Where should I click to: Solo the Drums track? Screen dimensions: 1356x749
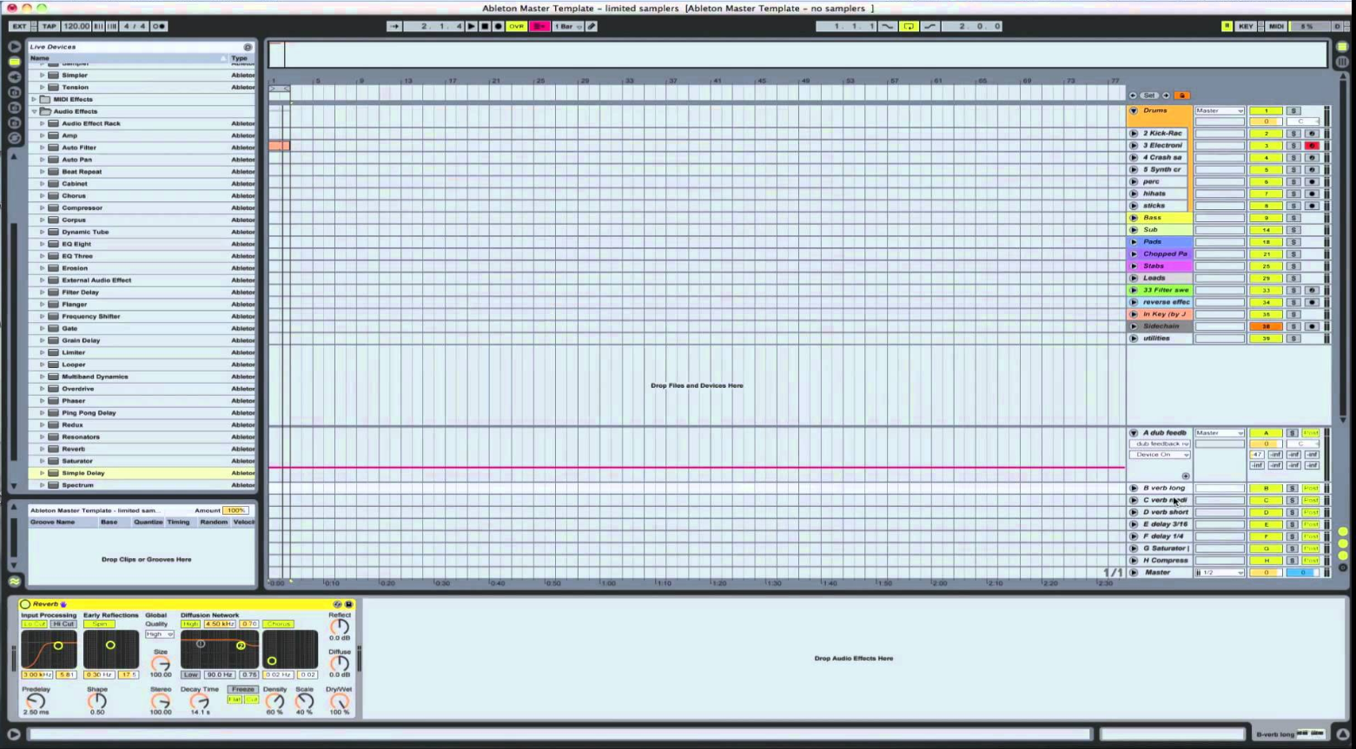(1293, 111)
